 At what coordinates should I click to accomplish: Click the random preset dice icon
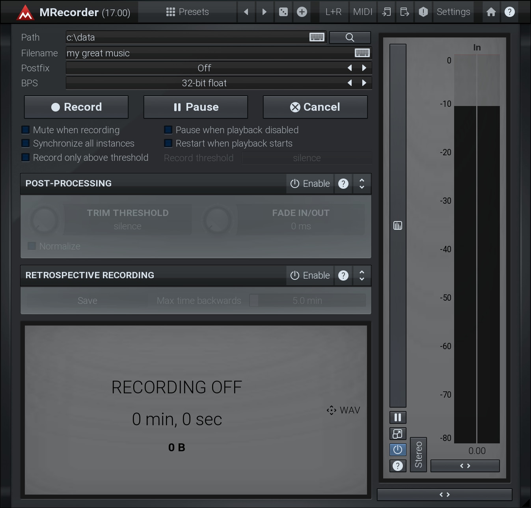(x=283, y=12)
